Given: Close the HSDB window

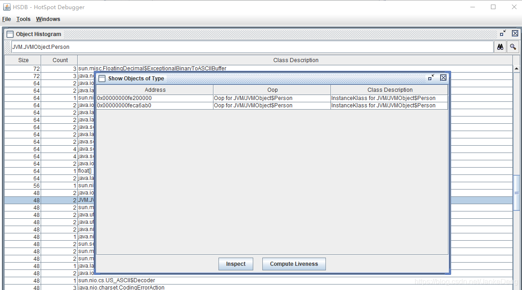Looking at the screenshot, I should 514,7.
